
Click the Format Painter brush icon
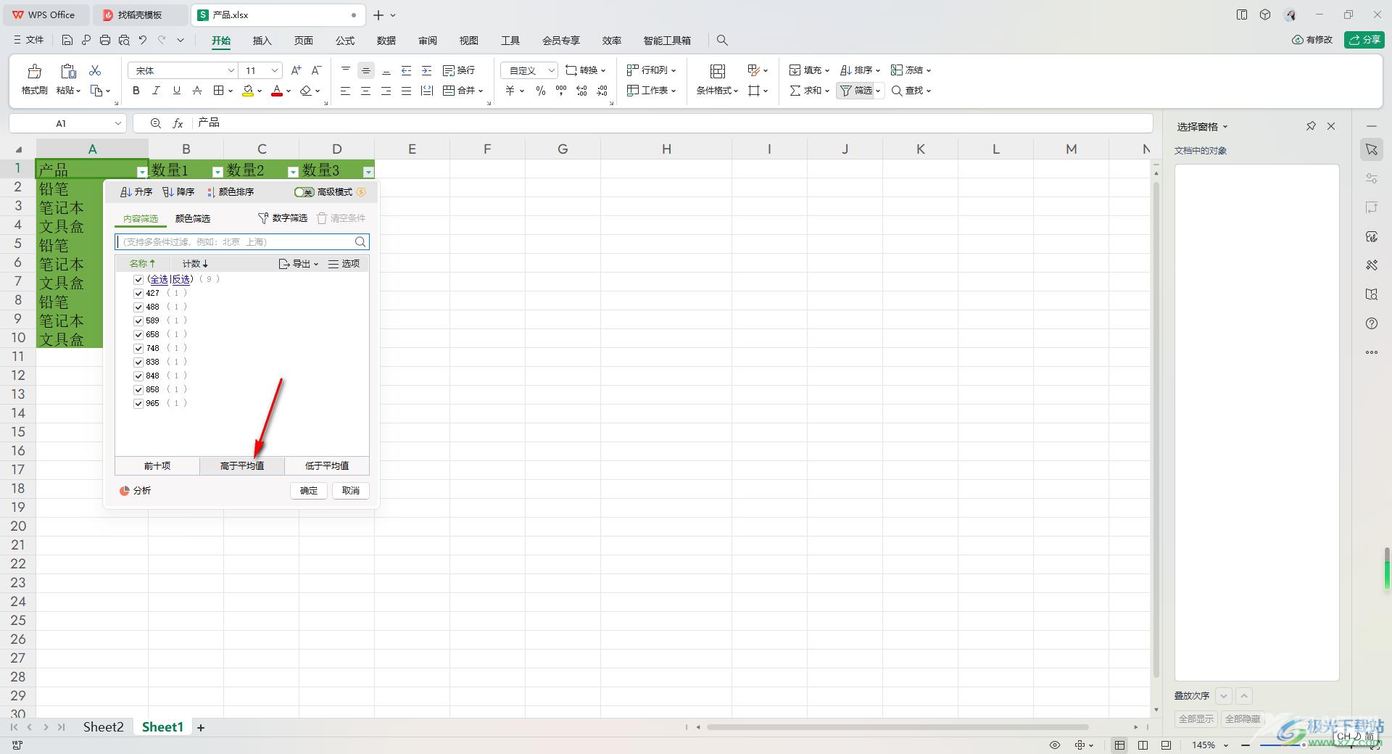pos(34,71)
